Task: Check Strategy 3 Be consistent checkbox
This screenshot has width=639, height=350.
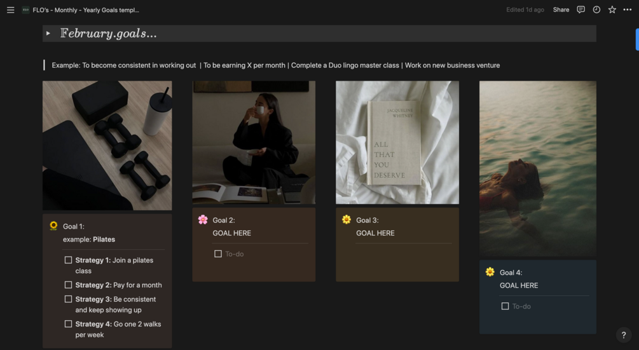Action: tap(68, 299)
